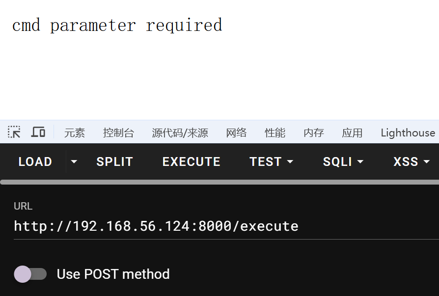The width and height of the screenshot is (439, 296).
Task: Open the Lighthouse tab
Action: coord(408,133)
